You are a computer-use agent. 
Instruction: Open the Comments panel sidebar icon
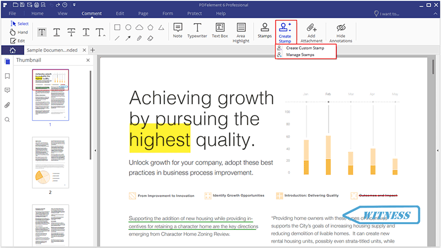tap(7, 90)
